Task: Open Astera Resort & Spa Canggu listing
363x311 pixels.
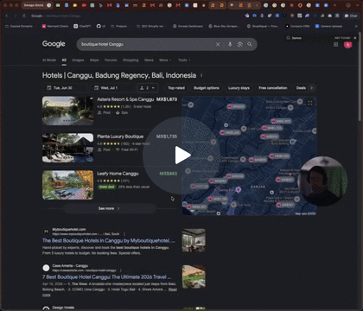Action: tap(125, 99)
